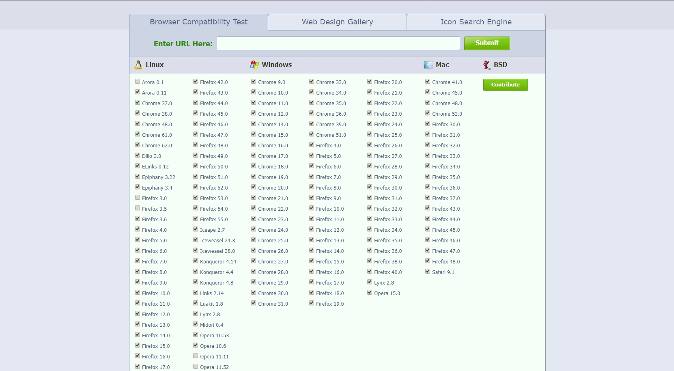Toggle the Firefox 20.0 checkbox

coord(370,82)
